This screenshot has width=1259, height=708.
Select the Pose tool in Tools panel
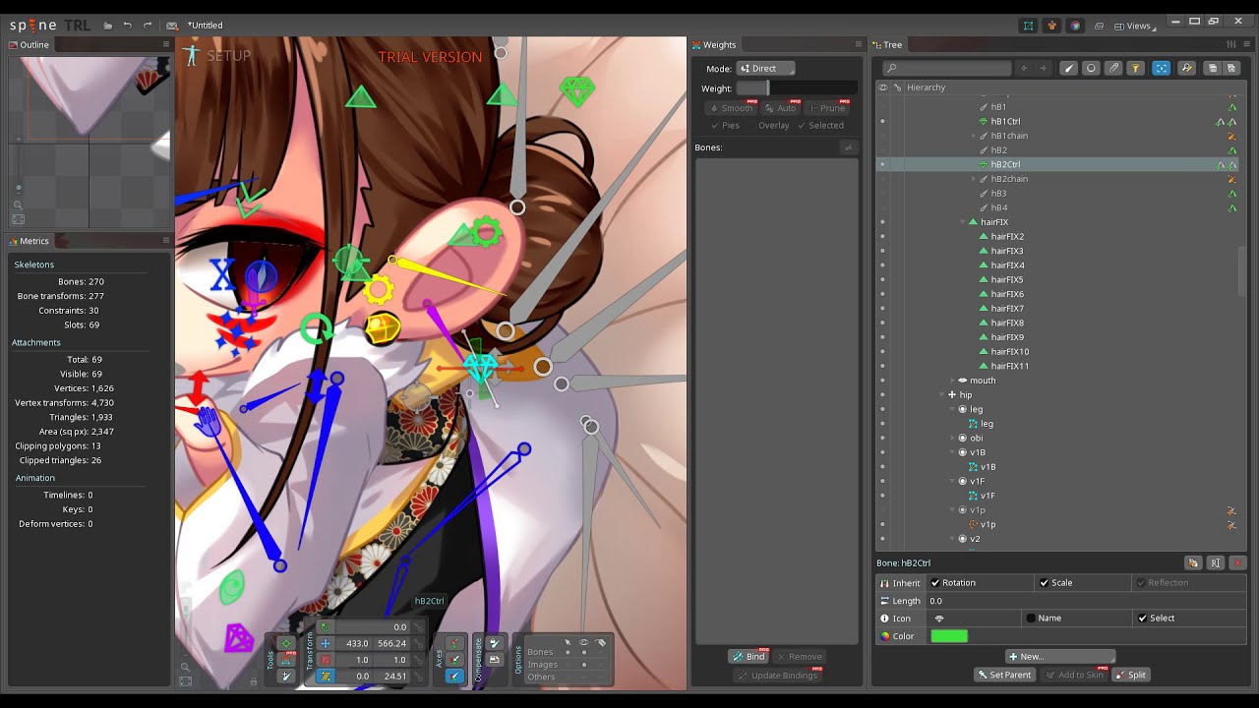(x=286, y=644)
